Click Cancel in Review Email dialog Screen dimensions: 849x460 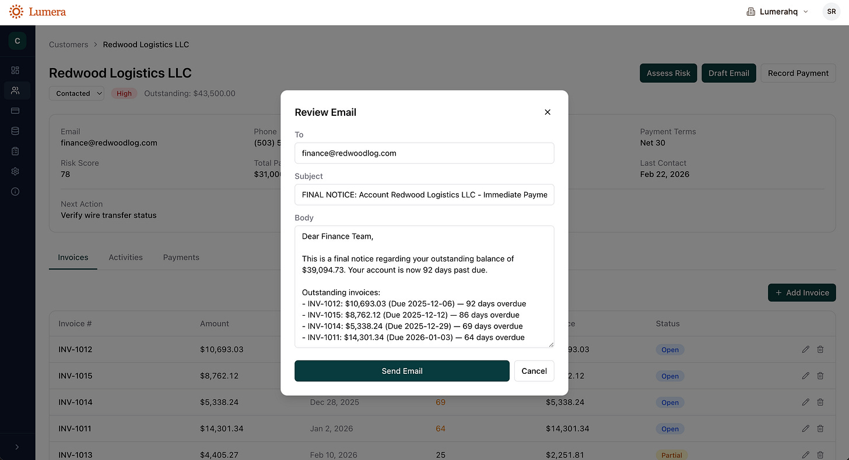pos(534,371)
